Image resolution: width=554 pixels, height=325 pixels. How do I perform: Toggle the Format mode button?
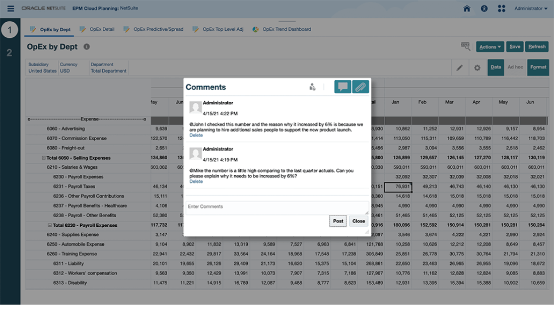(x=538, y=67)
